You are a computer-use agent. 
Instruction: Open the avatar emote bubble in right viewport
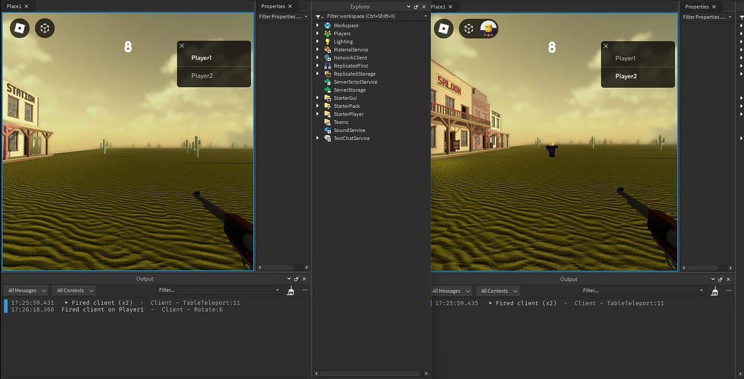pos(488,27)
